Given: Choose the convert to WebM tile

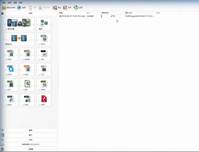Looking at the screenshot, I should pyautogui.click(x=27, y=54).
